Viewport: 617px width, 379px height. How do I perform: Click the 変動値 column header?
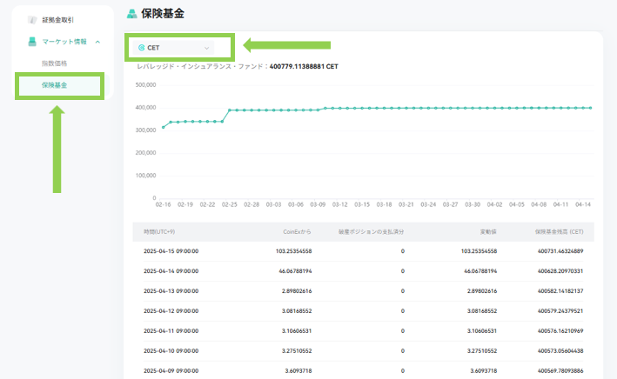(488, 231)
